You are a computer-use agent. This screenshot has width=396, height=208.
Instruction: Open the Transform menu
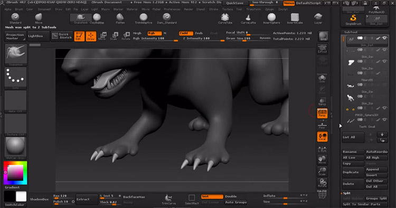253,10
